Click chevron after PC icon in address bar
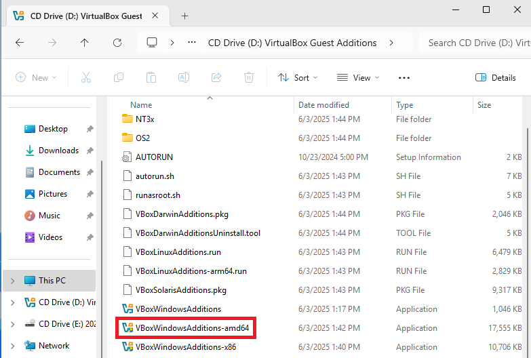The height and width of the screenshot is (358, 531). [x=172, y=43]
